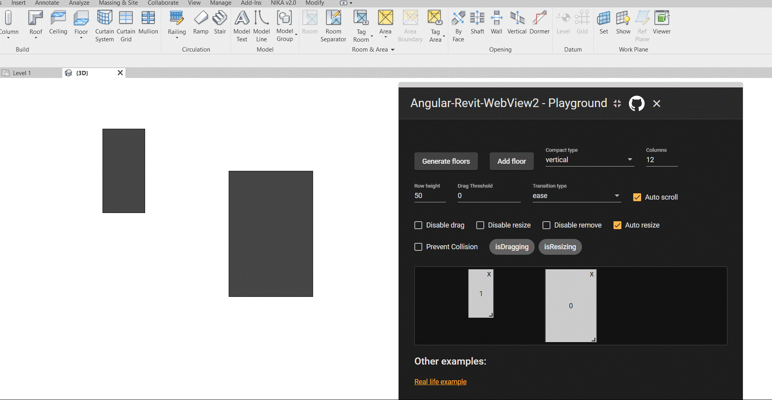Switch to the Annotate ribbon tab

coord(47,3)
